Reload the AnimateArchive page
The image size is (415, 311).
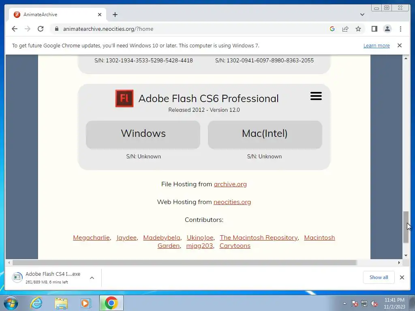41,29
